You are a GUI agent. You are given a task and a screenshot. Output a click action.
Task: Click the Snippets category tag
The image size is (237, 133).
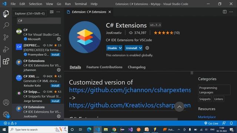coord(205,99)
